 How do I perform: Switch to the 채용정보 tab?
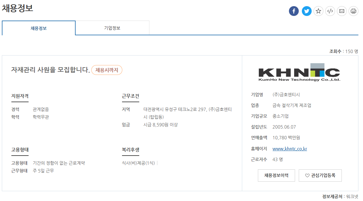tap(39, 28)
